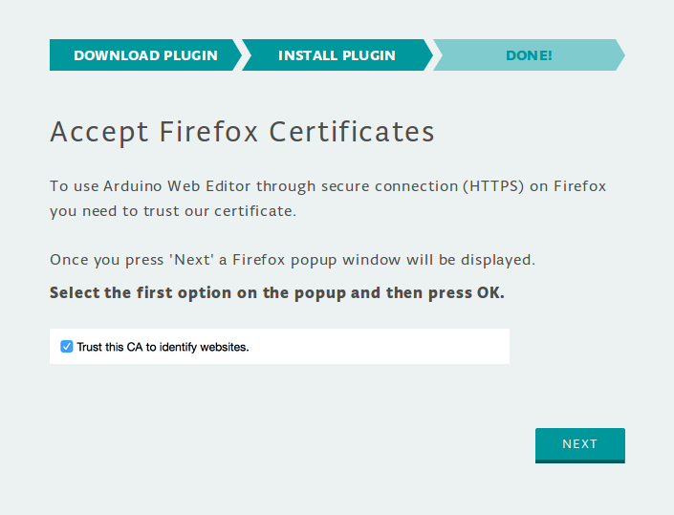The image size is (674, 515).
Task: Click the 'Trust this CA to identify websites' label
Action: [163, 347]
